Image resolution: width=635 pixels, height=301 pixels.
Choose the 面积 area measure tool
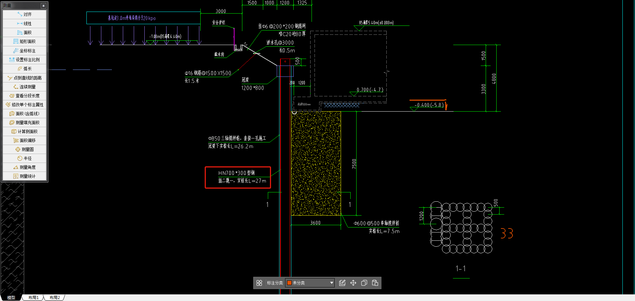[x=24, y=32]
